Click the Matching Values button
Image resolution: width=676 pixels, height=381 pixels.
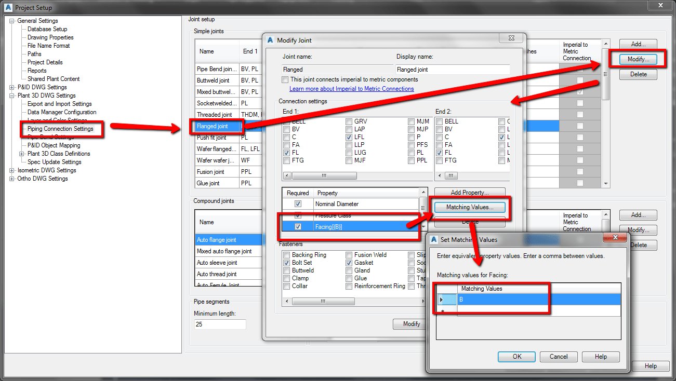(x=470, y=207)
